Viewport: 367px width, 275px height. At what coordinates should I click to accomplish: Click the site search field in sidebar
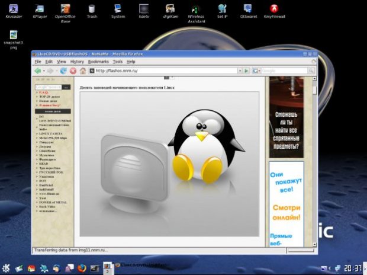pos(48,87)
